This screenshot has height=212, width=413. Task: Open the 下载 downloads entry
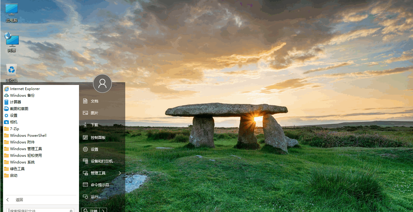click(102, 125)
